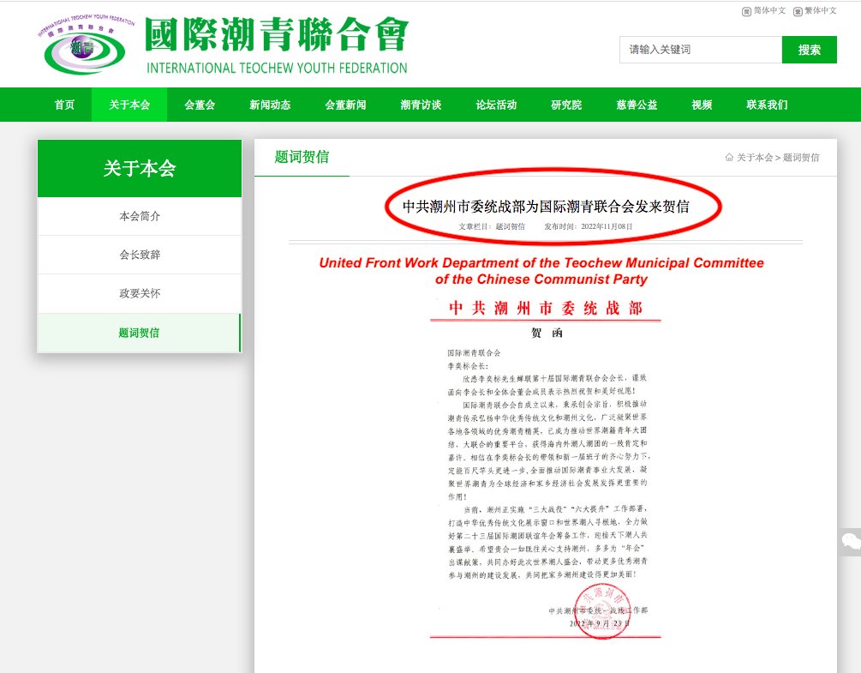Click publication date 2022年11月08日

[607, 226]
